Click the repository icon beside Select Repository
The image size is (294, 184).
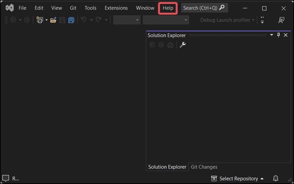coord(214,179)
